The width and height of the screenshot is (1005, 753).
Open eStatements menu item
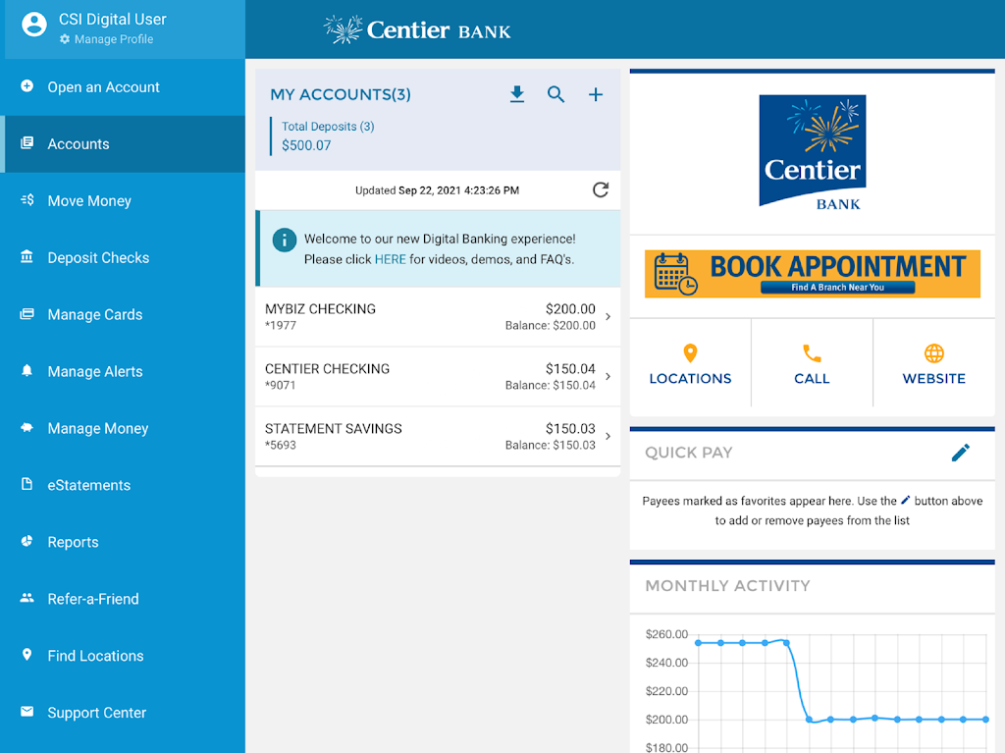(x=123, y=485)
